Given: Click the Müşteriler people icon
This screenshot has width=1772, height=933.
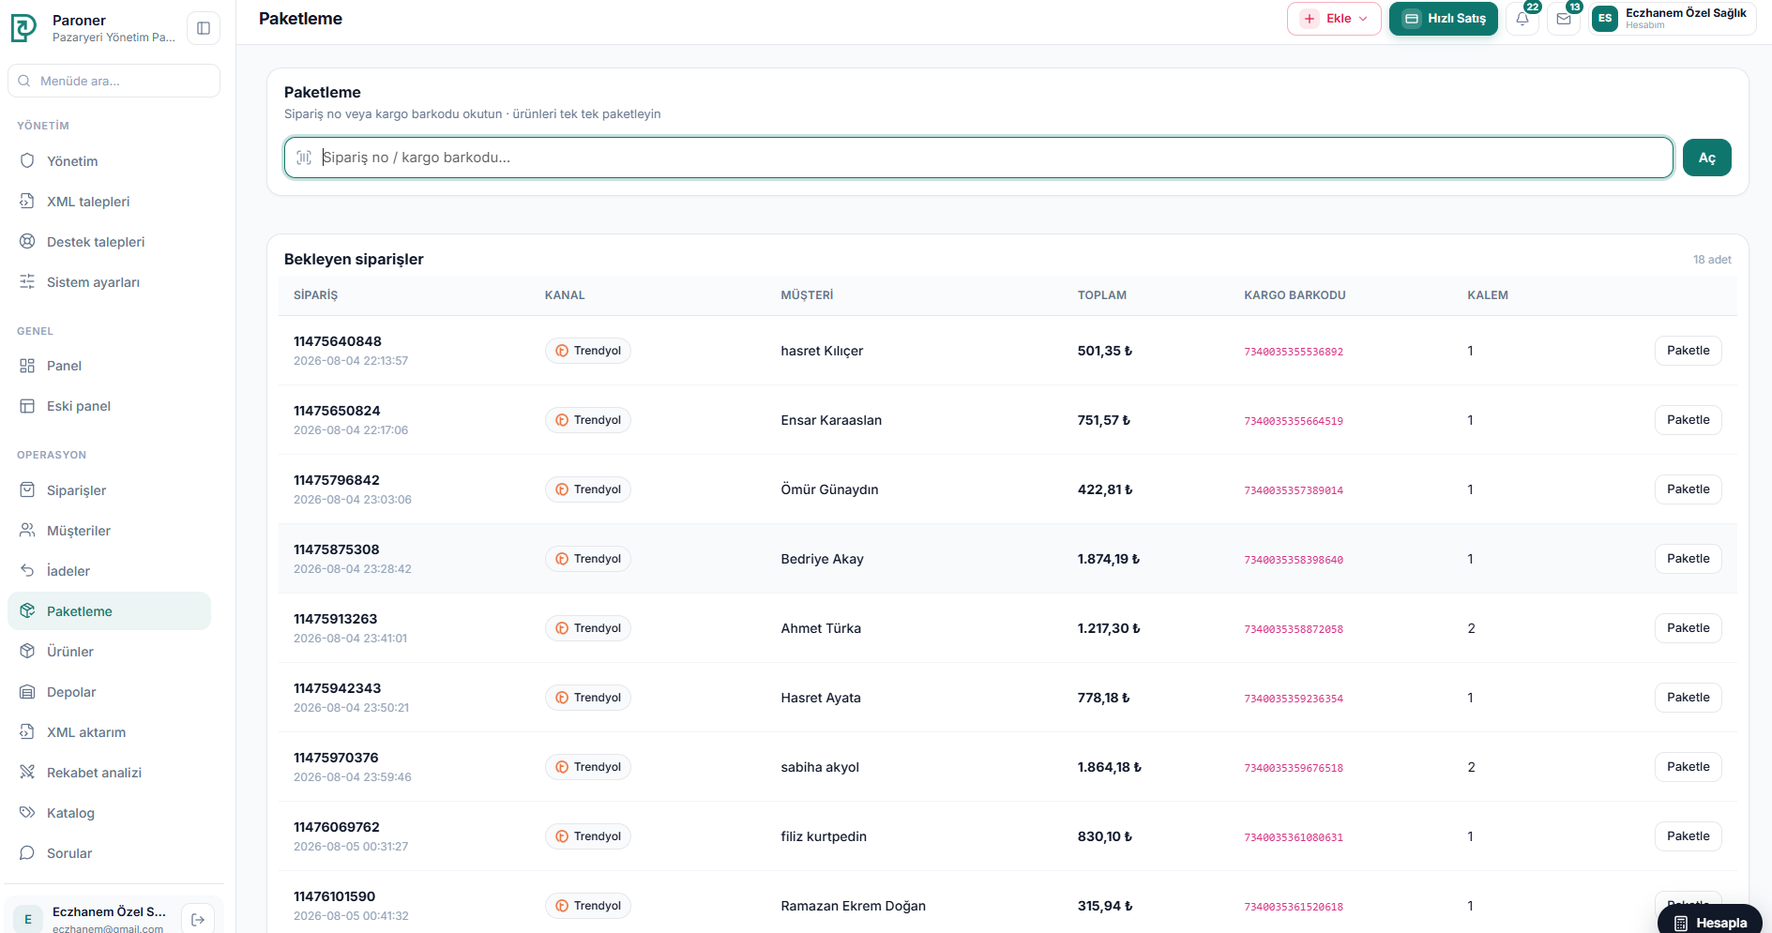Looking at the screenshot, I should coord(27,531).
